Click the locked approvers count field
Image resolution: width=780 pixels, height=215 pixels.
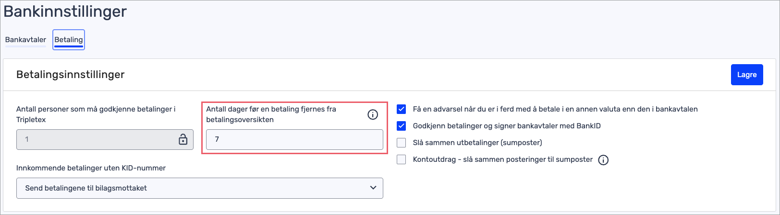pos(96,139)
